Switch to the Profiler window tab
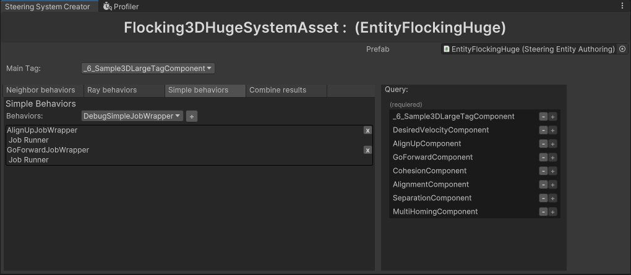This screenshot has width=631, height=275. (x=121, y=6)
